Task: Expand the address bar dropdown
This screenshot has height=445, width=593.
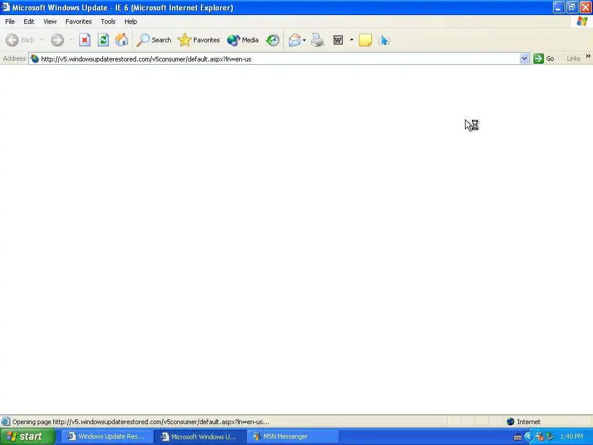Action: (x=524, y=59)
